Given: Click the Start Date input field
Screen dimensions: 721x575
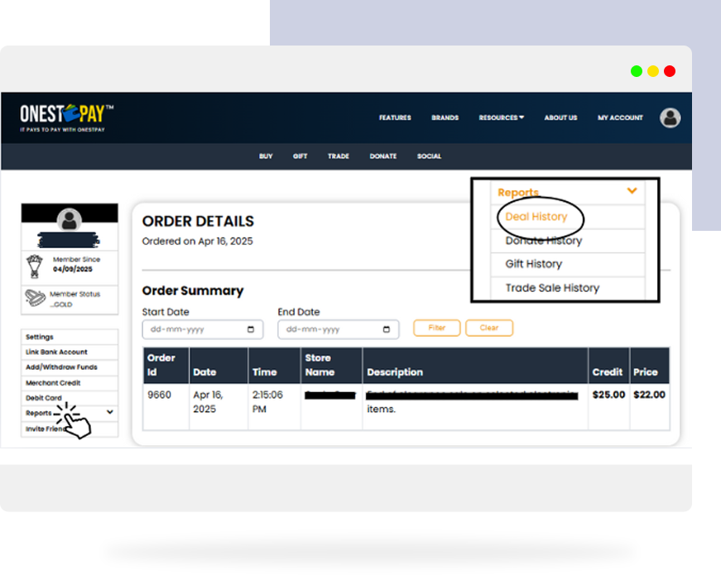Looking at the screenshot, I should coord(195,329).
